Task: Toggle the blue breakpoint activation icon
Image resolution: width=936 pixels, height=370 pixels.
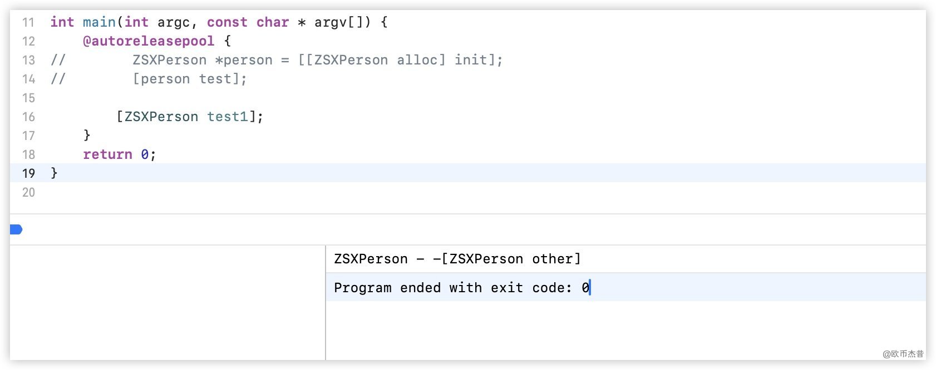Action: 16,229
